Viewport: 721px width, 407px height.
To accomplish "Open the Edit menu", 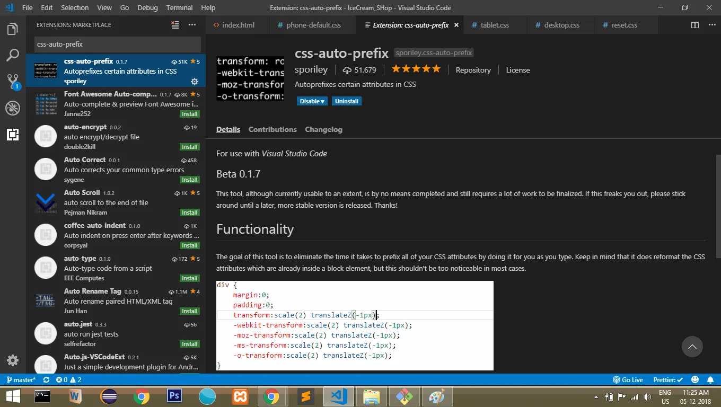I will 47,7.
